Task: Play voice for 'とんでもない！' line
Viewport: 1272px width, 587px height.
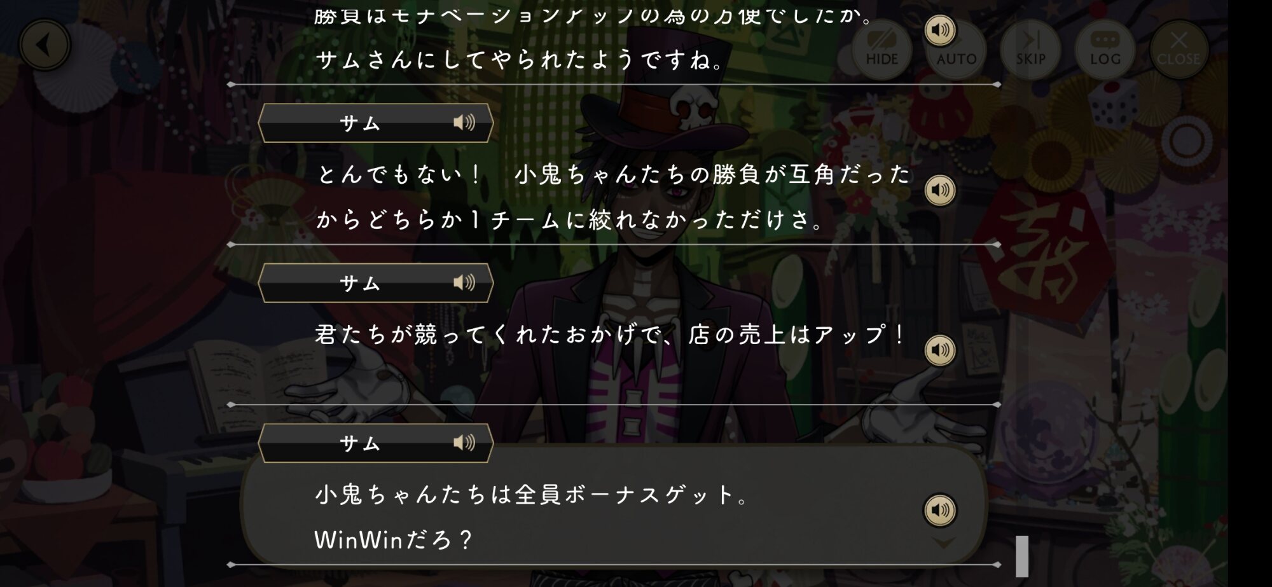Action: 940,190
